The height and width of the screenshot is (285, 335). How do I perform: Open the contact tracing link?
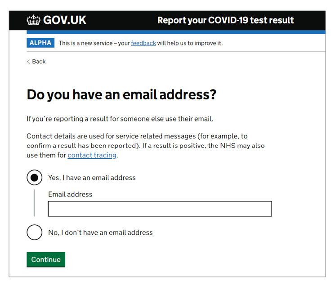click(x=92, y=155)
